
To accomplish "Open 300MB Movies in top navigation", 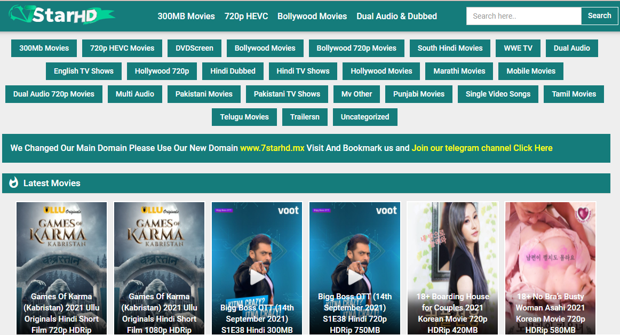I will [186, 16].
